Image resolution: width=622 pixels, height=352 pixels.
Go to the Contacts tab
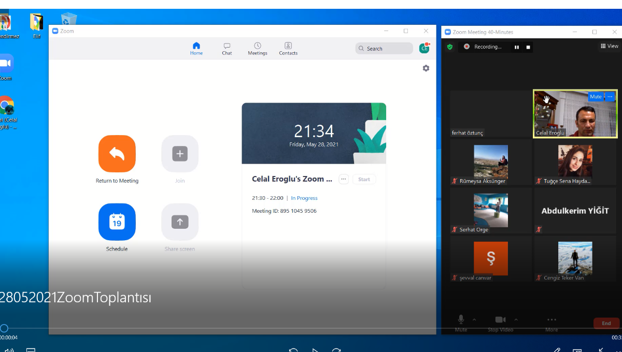288,49
